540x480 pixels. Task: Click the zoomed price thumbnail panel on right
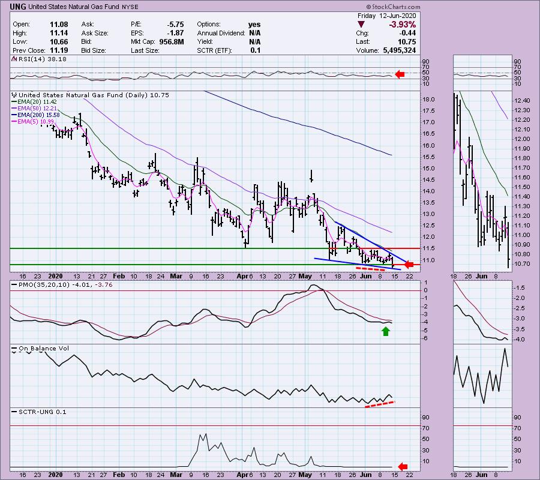[x=482, y=180]
